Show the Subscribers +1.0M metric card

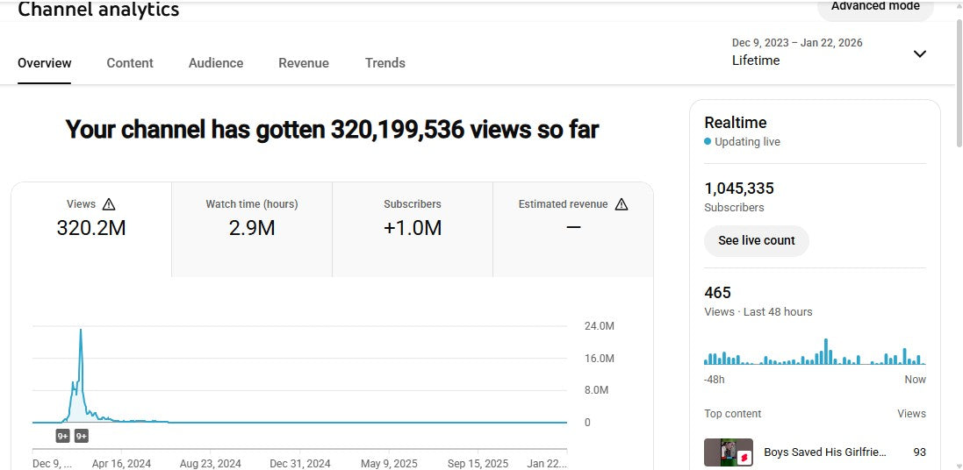(x=413, y=228)
